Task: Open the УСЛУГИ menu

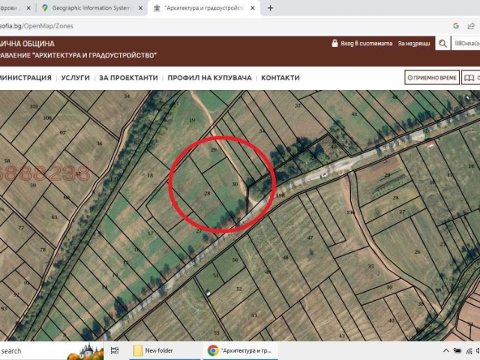Action: [x=75, y=78]
